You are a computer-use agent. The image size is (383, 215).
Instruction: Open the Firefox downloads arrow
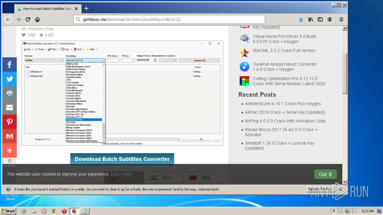301,19
